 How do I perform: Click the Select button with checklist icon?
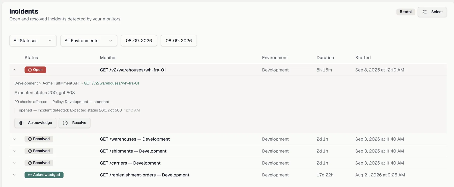click(432, 12)
